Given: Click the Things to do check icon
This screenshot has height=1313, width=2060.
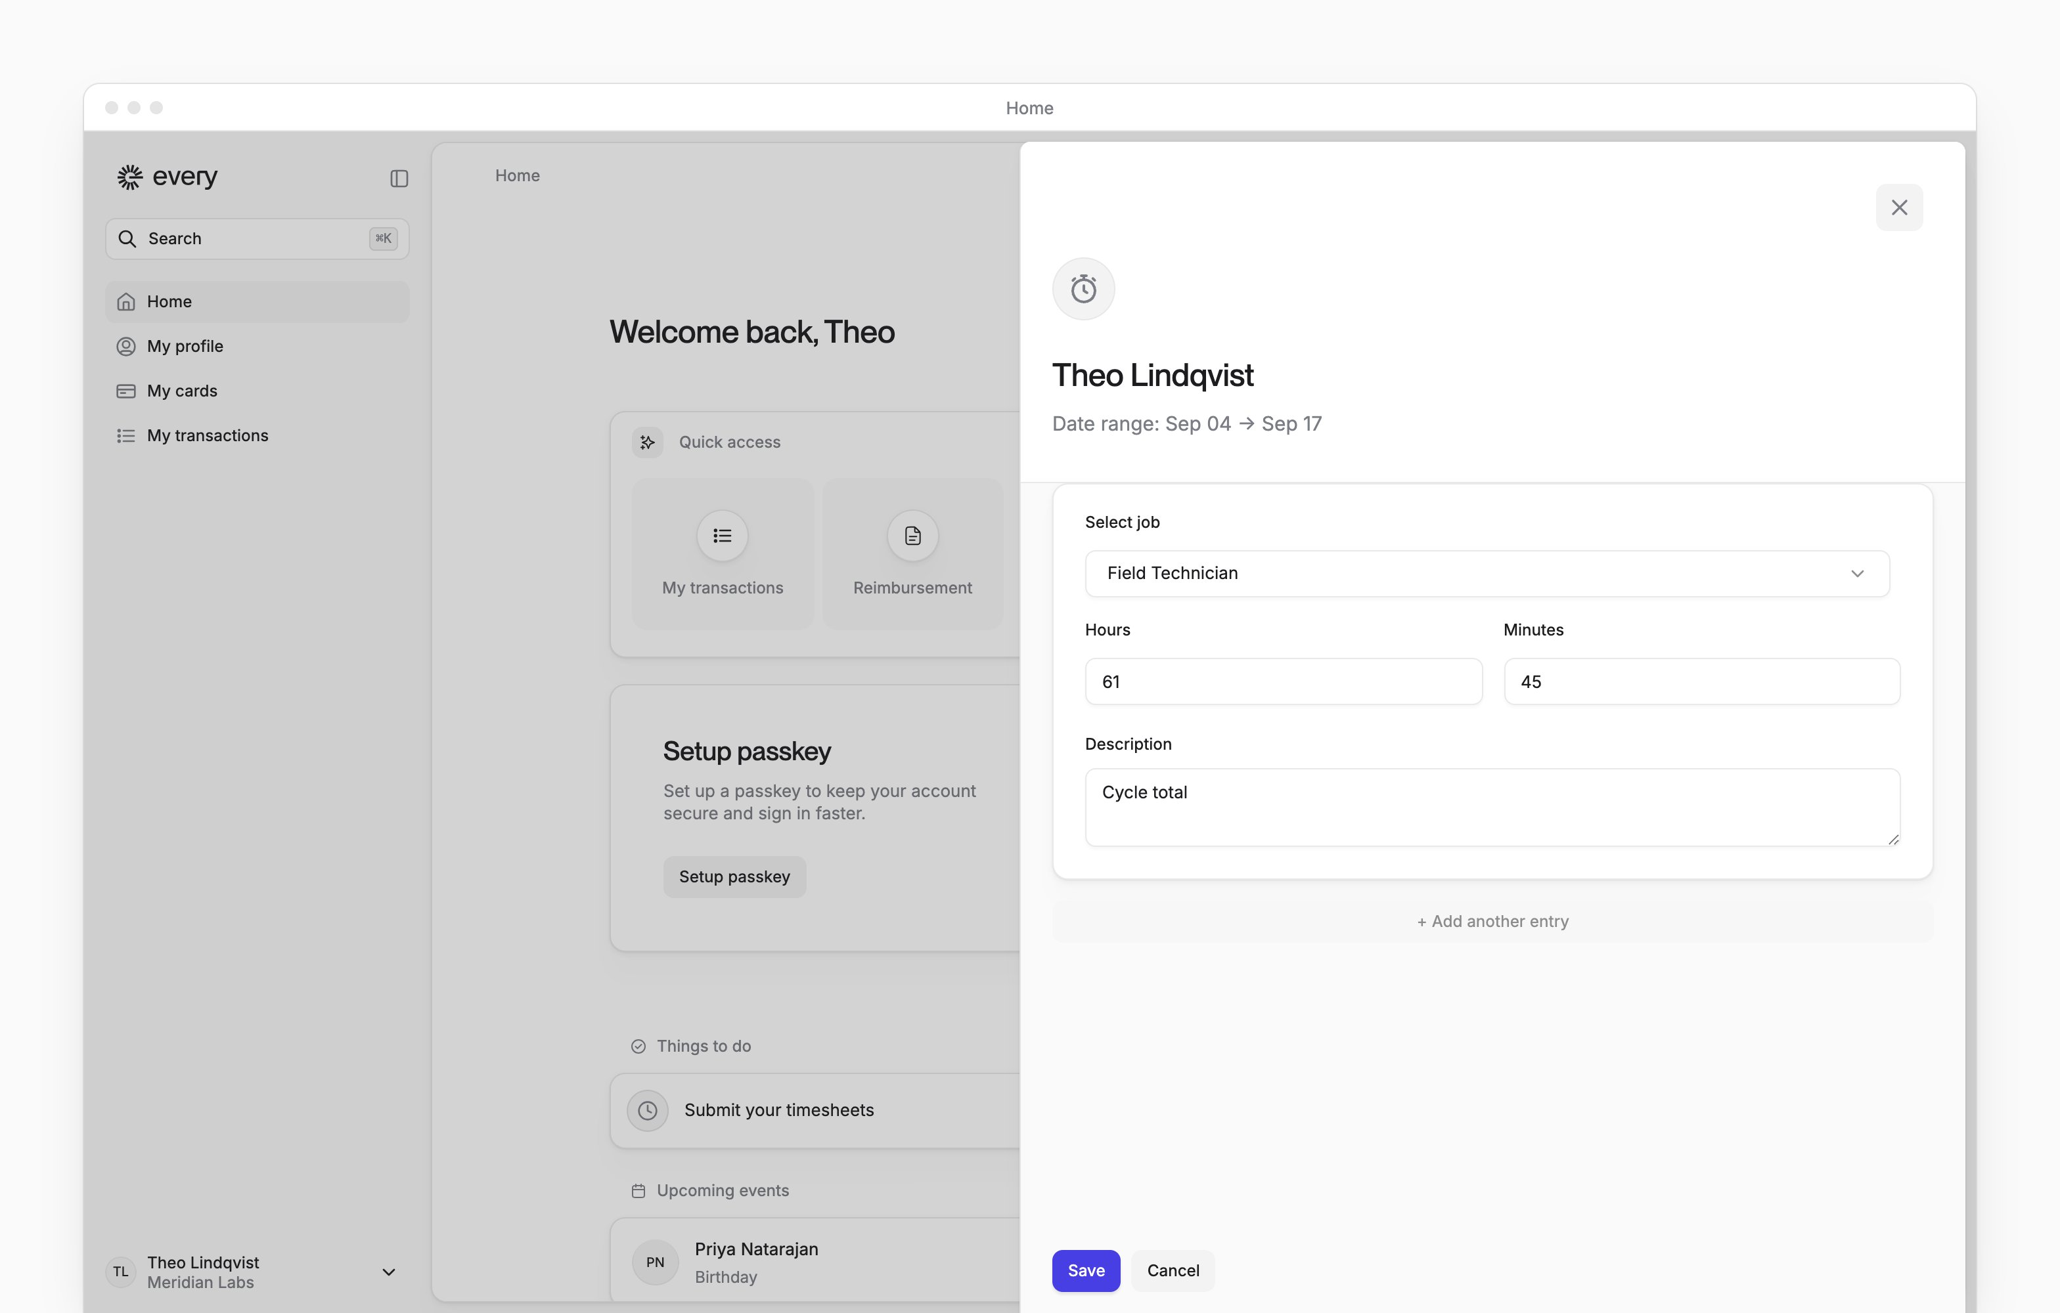Looking at the screenshot, I should click(x=638, y=1046).
